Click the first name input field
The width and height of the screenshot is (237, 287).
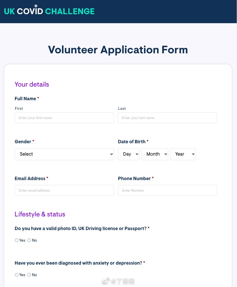pyautogui.click(x=64, y=118)
